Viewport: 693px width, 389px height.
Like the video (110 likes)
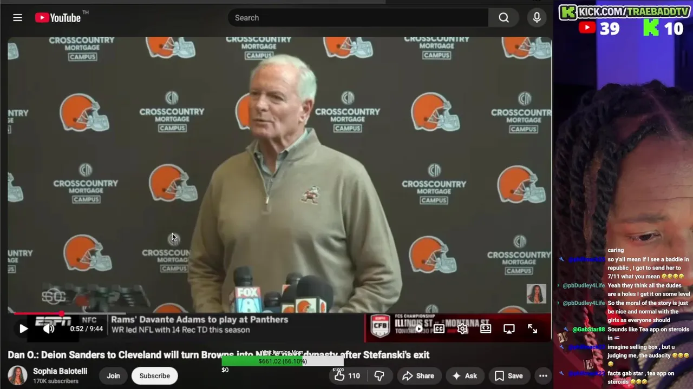(x=346, y=375)
